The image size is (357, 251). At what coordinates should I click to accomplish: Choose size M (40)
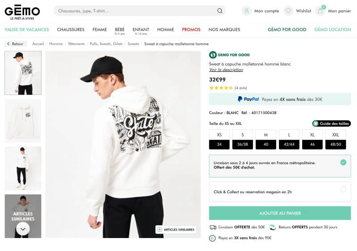(266, 139)
